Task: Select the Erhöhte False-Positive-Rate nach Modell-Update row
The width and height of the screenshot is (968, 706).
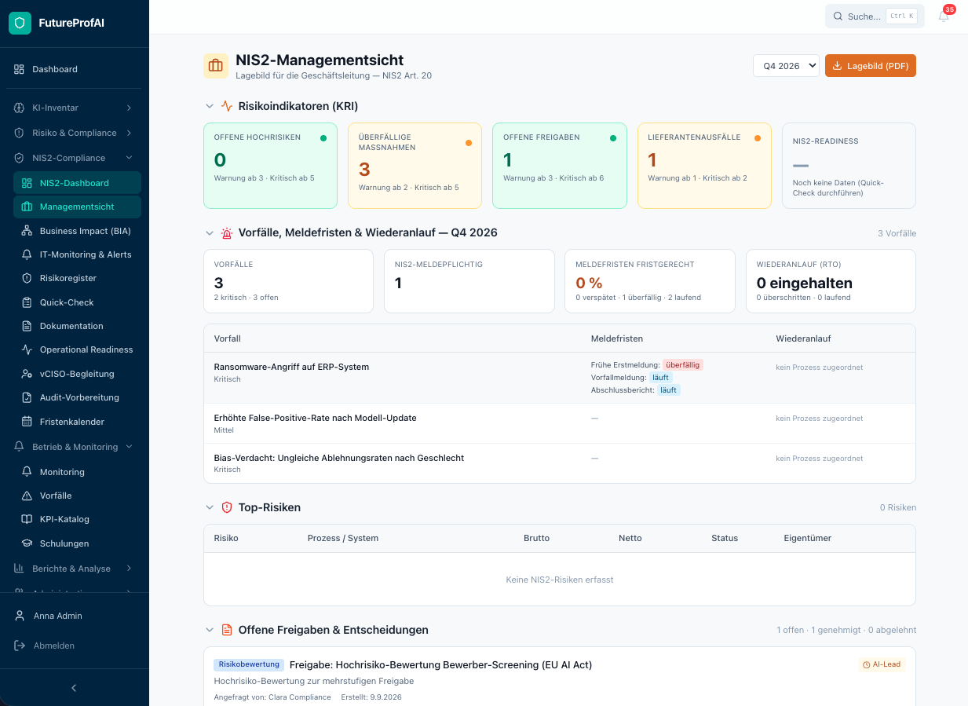Action: click(560, 423)
